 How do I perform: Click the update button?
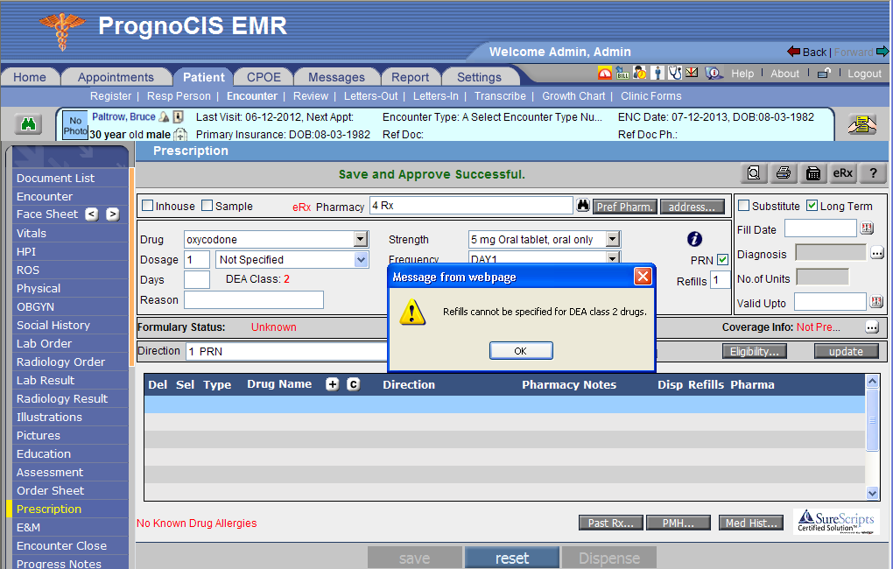point(846,351)
